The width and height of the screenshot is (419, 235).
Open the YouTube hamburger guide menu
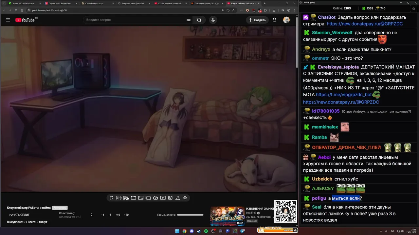tap(8, 20)
